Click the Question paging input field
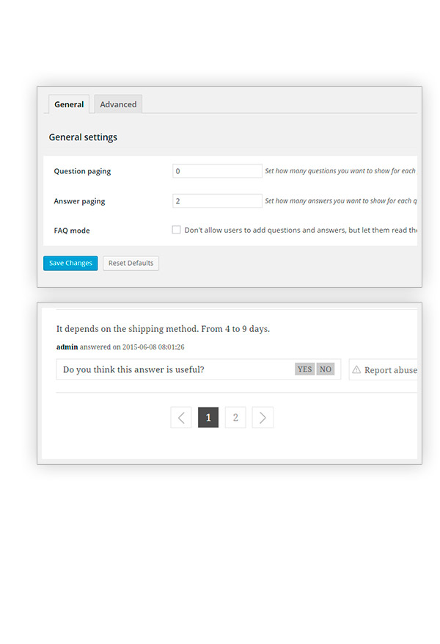Screen dimensions: 440x644 coord(217,171)
